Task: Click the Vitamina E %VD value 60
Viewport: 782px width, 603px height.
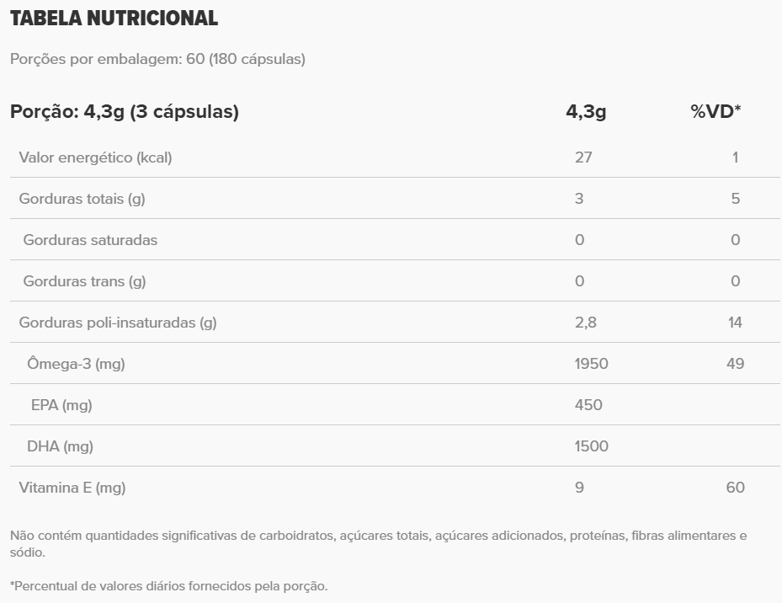Action: (x=735, y=488)
